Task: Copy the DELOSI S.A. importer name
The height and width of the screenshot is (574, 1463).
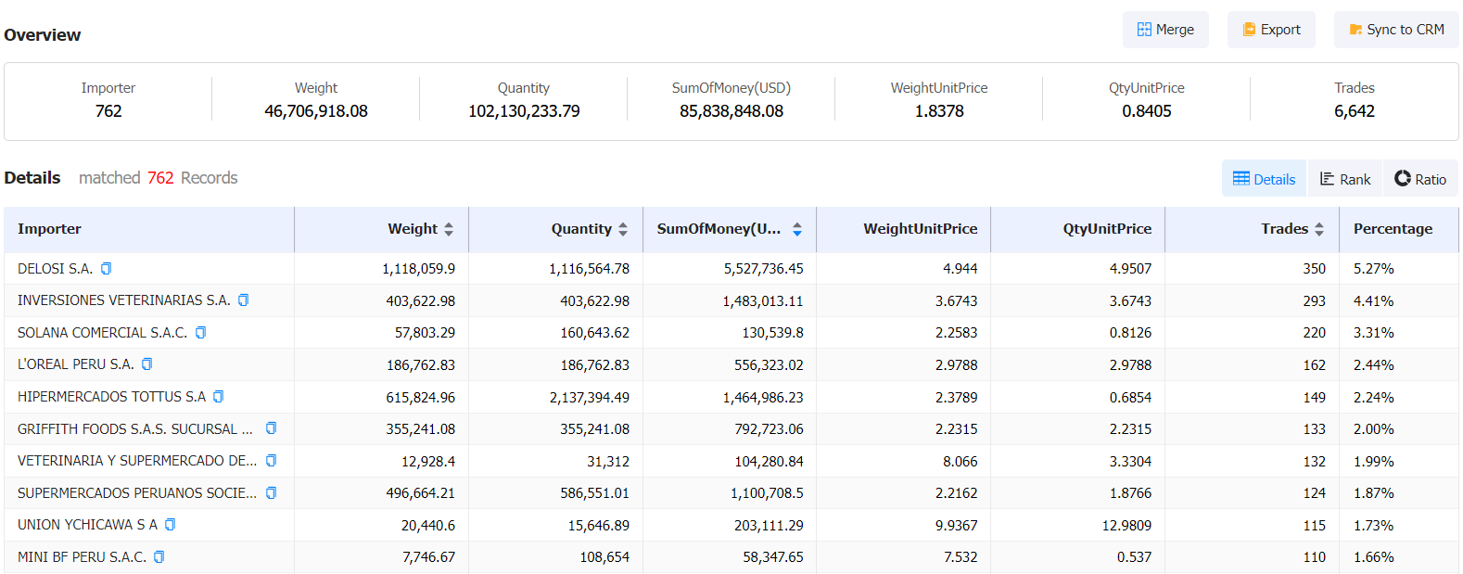Action: click(x=106, y=269)
